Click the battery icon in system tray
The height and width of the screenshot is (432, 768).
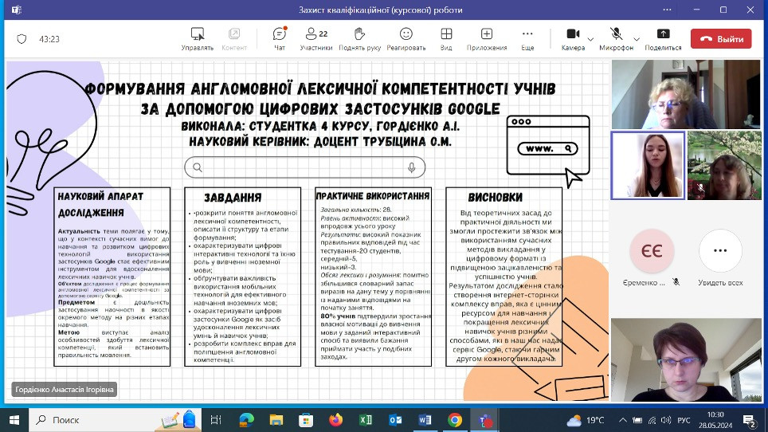[637, 420]
